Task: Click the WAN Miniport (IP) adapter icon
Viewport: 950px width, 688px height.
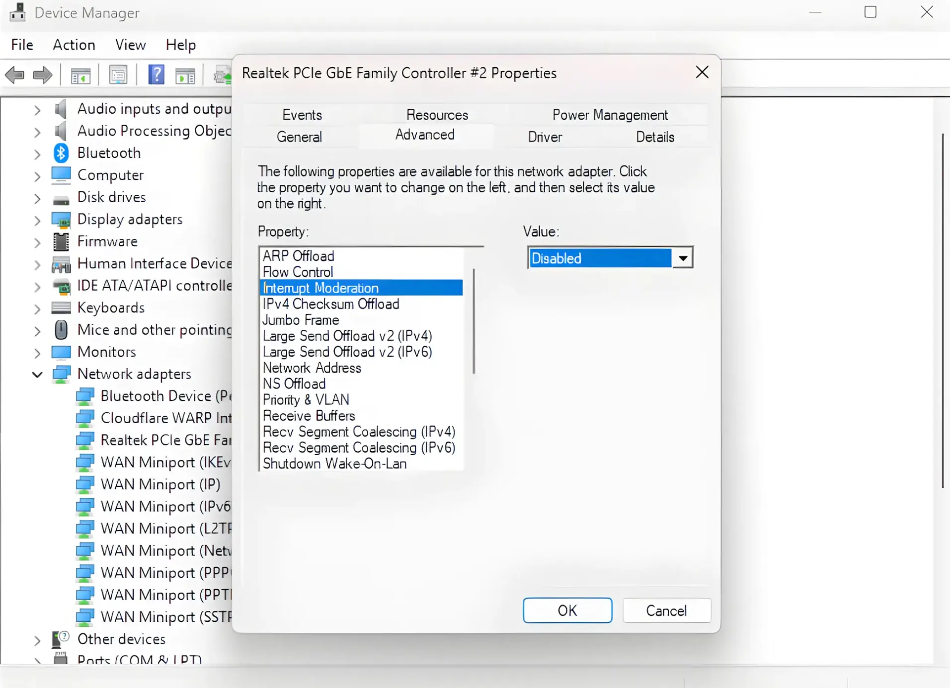Action: coord(85,484)
